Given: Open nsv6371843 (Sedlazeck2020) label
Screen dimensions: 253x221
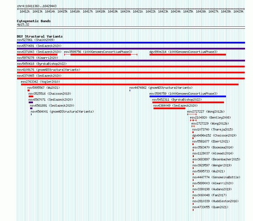Looking at the screenshot, I should [39, 52].
